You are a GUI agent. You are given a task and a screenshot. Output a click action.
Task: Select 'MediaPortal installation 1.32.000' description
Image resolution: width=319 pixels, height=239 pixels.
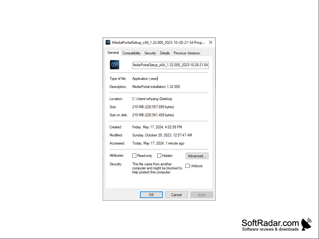156,87
